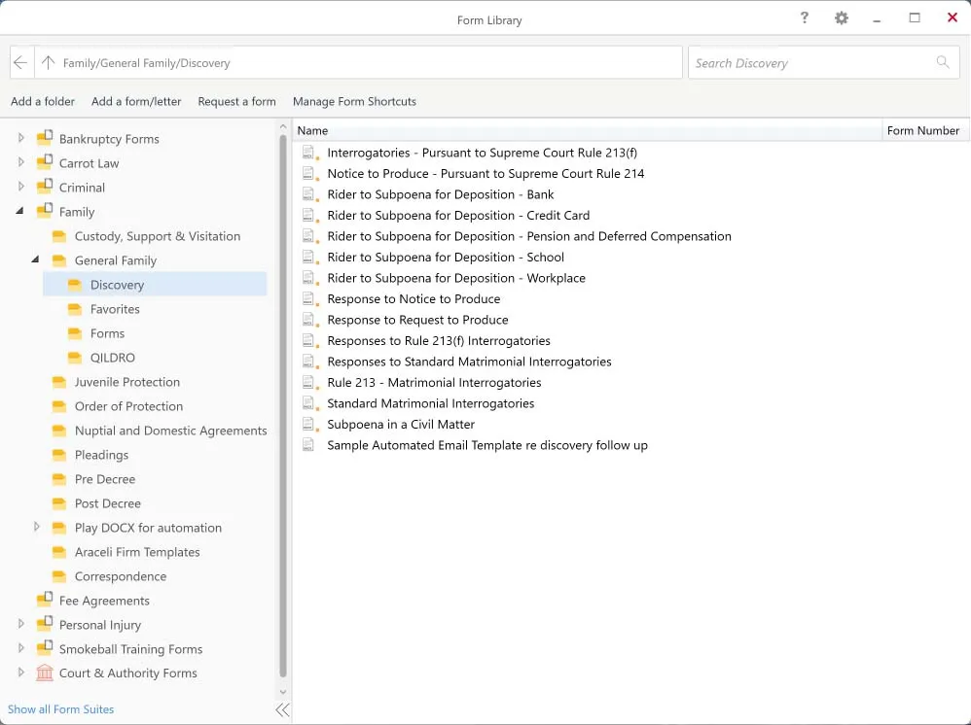Click Add a form/letter
Screen dimensions: 971x725
[x=136, y=101]
